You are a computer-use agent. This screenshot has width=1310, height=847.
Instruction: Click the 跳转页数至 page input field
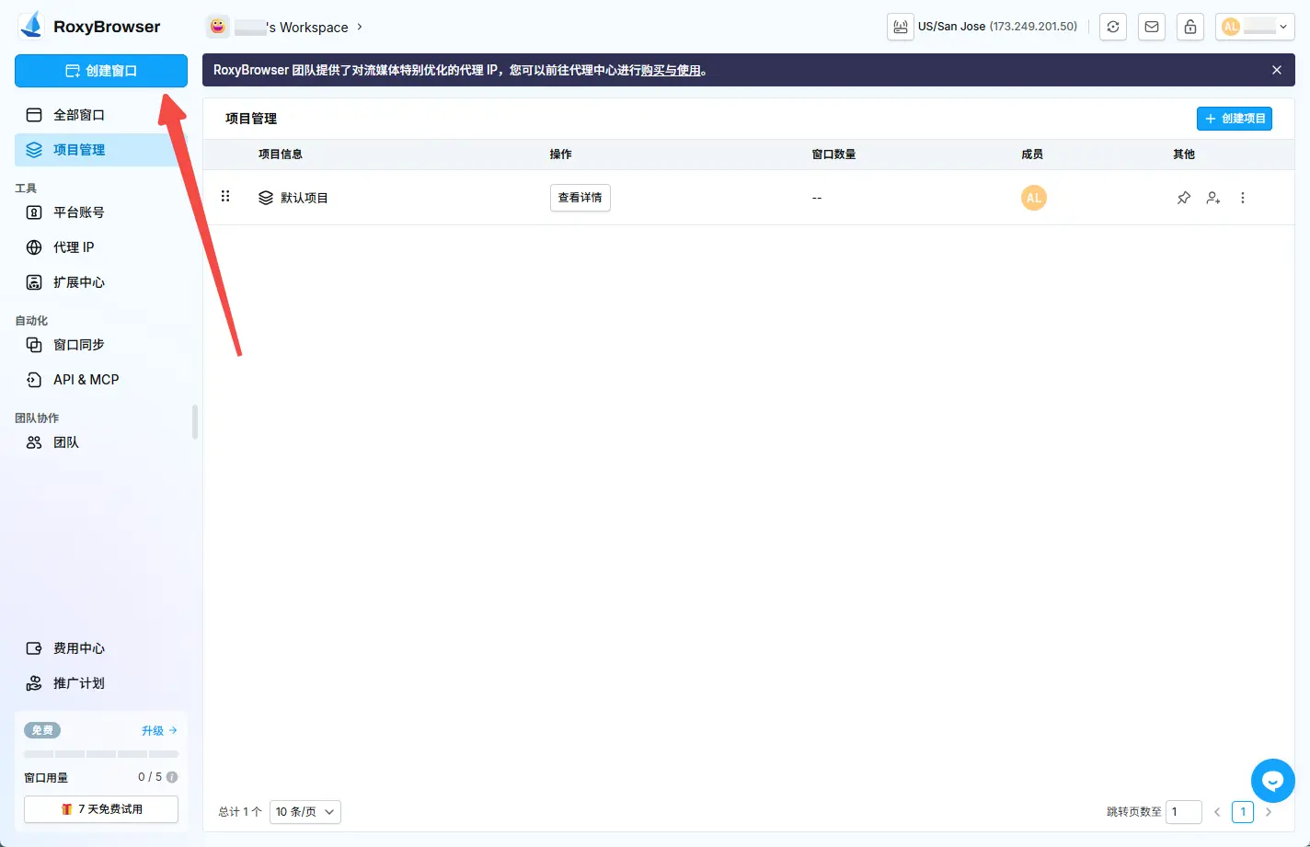coord(1184,812)
